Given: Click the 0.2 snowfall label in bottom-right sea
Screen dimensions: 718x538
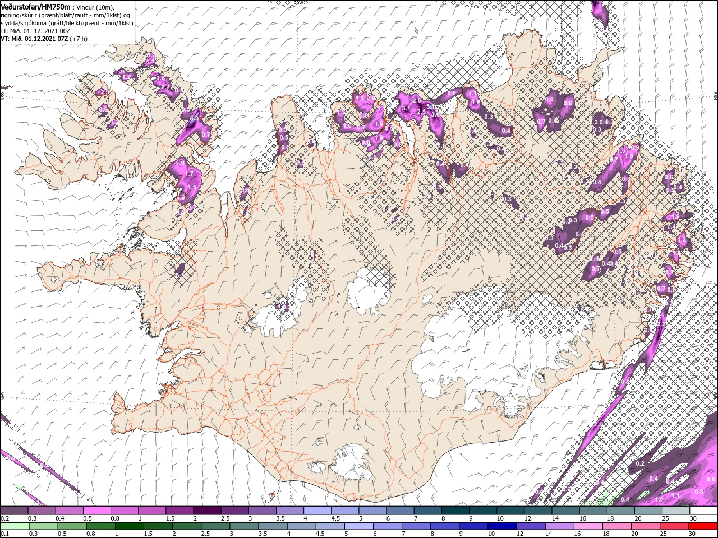Looking at the screenshot, I should coord(640,463).
